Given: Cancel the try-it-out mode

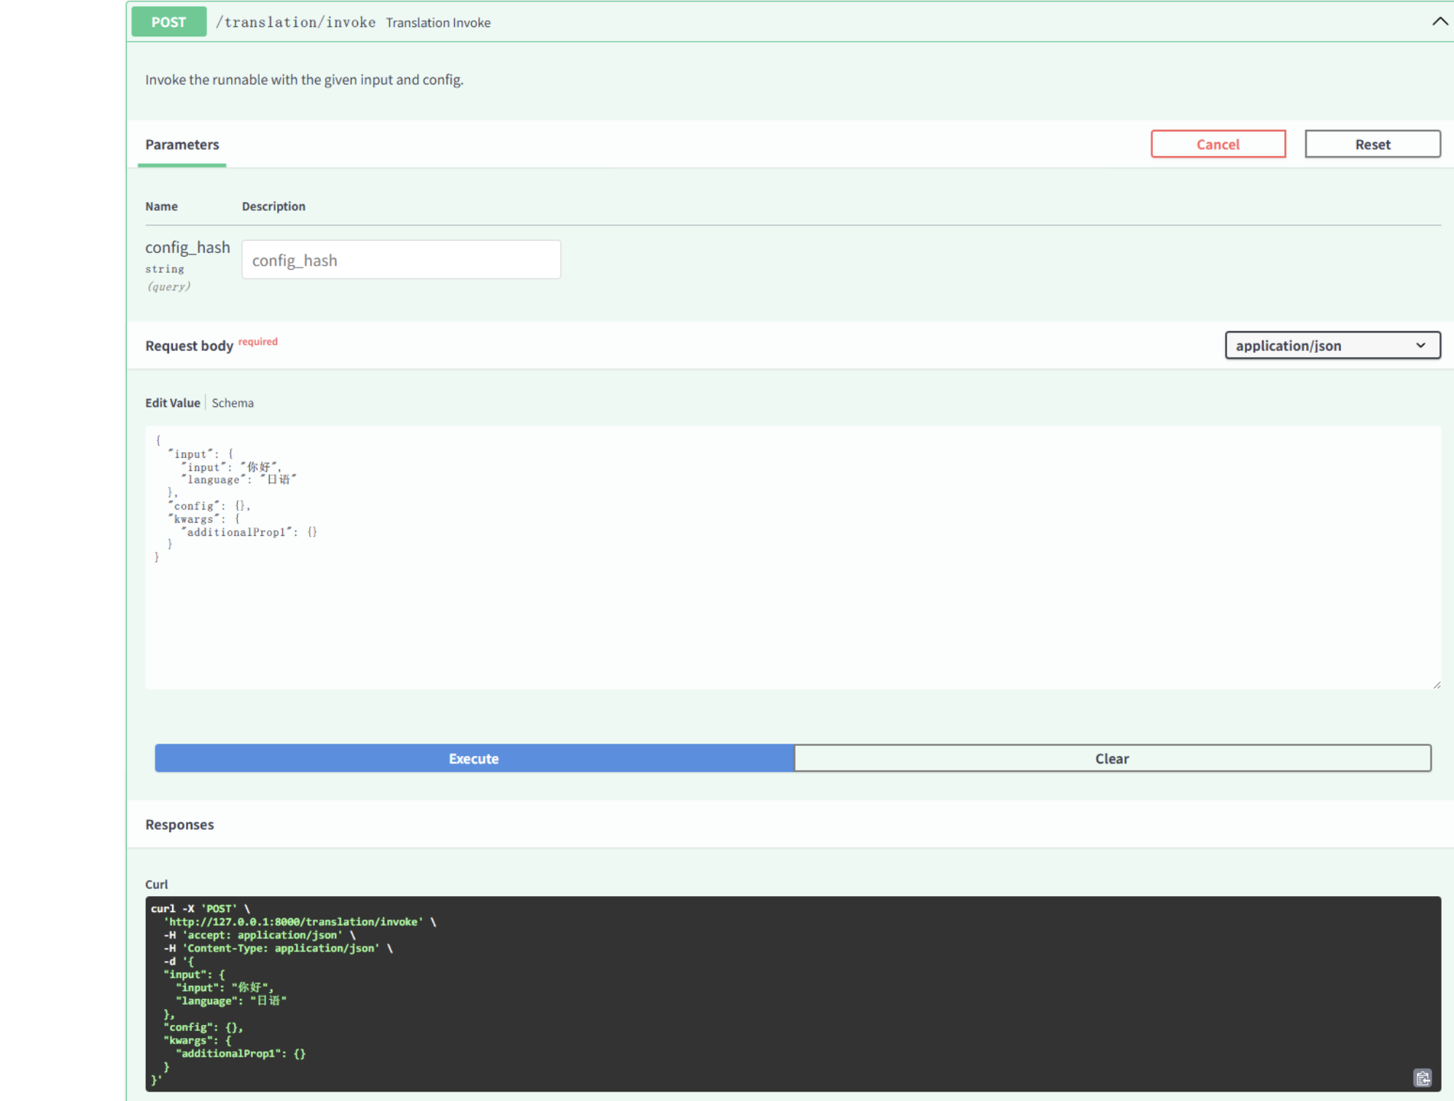Looking at the screenshot, I should coord(1218,144).
